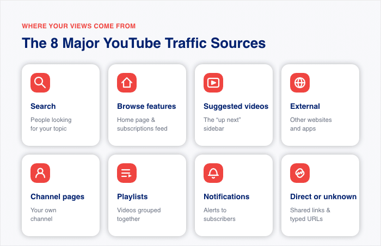This screenshot has width=381, height=246.
Task: Select the 'Suggested videos' card title
Action: [x=236, y=106]
